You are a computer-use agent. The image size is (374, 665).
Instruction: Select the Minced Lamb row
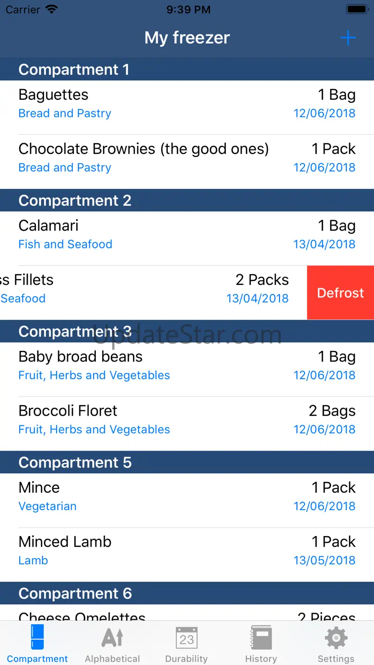(187, 550)
